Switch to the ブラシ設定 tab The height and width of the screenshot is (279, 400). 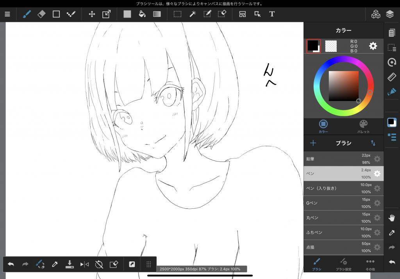point(343,263)
